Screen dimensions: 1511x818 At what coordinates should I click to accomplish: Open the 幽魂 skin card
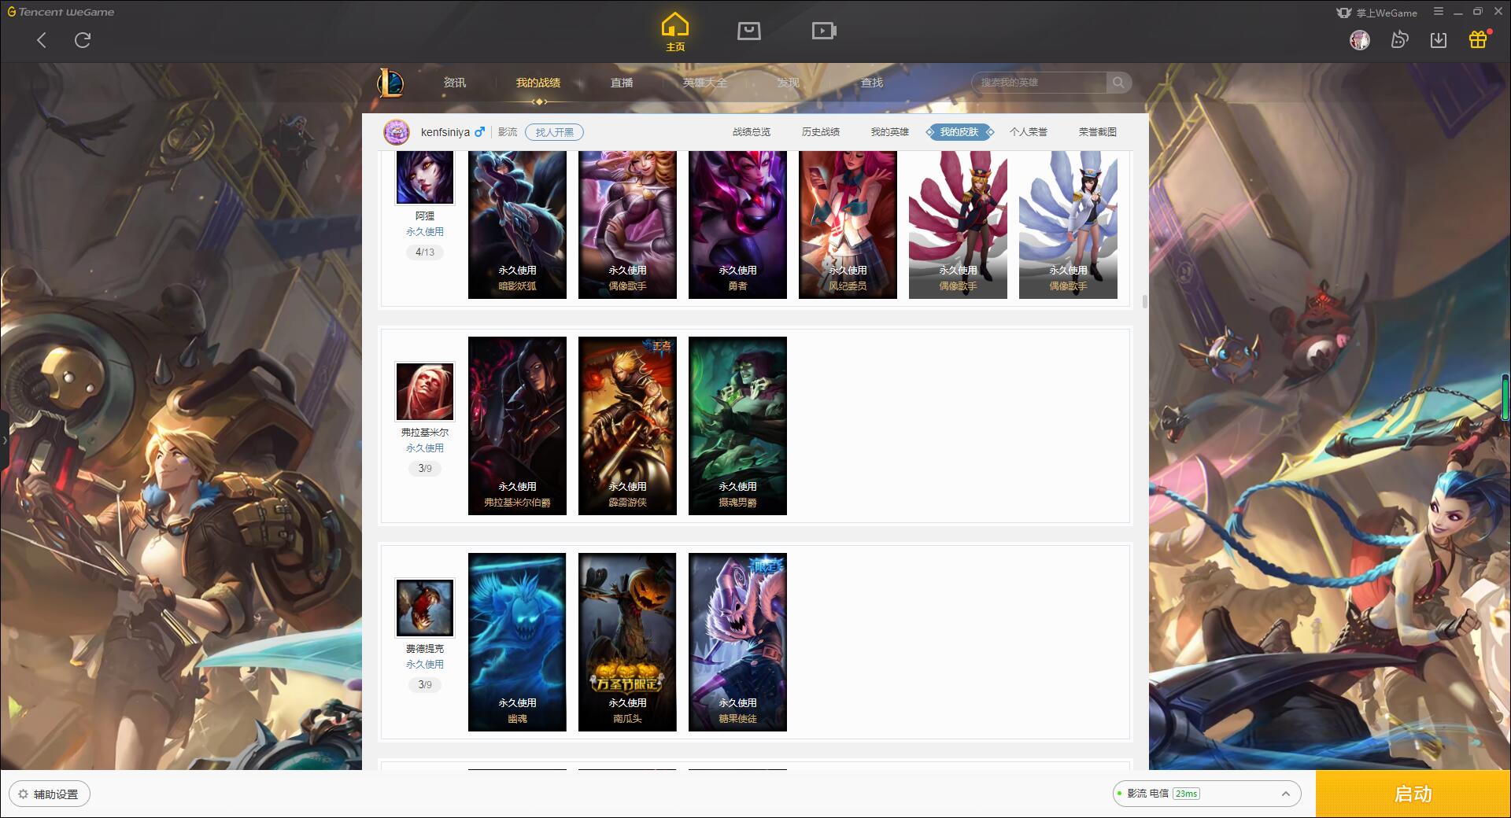[x=517, y=642]
